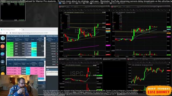Open the Small Cap room

tap(2, 47)
